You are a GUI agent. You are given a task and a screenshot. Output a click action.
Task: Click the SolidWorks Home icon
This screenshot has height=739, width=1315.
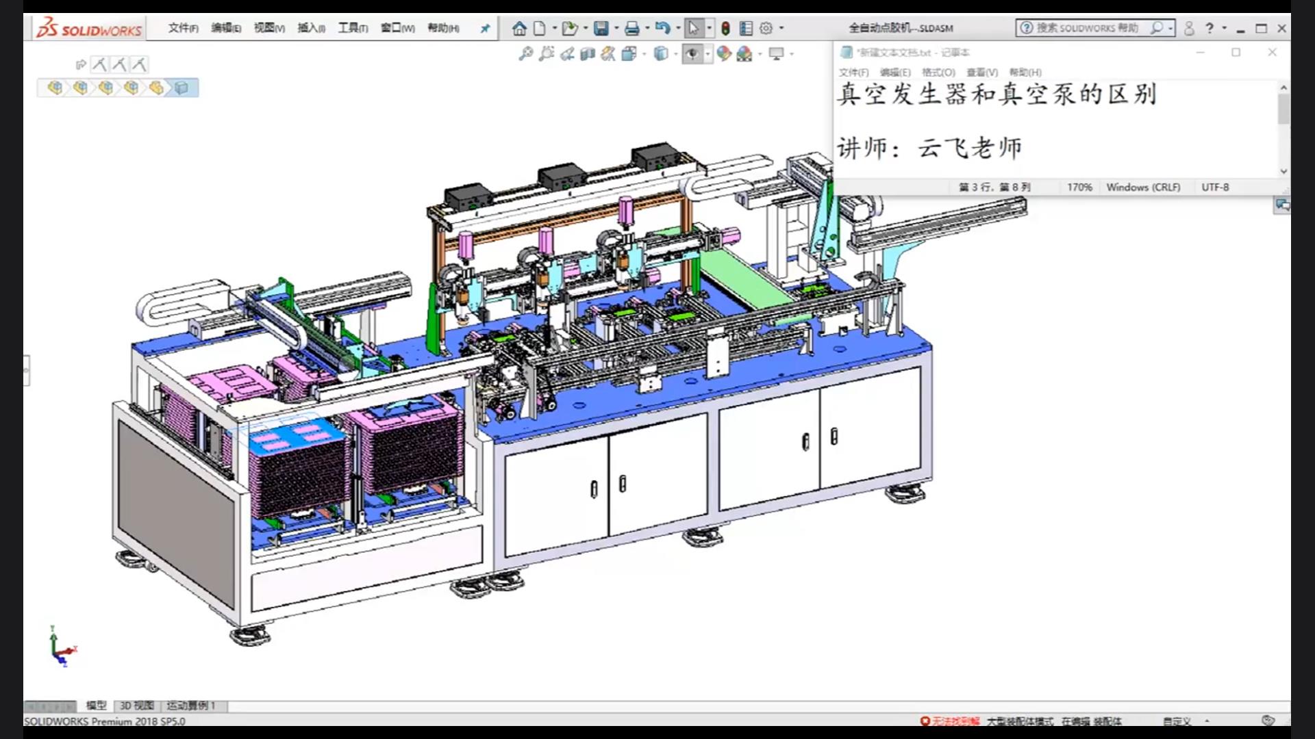[519, 28]
